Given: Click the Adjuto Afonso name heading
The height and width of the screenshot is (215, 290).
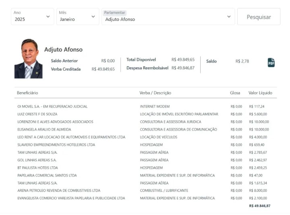Looking at the screenshot, I should [x=63, y=50].
